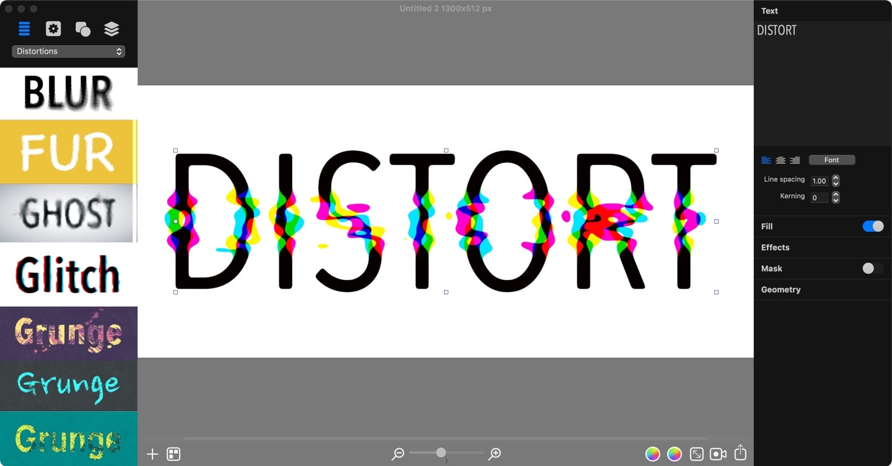Click the video camera record icon
Image resolution: width=892 pixels, height=466 pixels.
pos(718,454)
